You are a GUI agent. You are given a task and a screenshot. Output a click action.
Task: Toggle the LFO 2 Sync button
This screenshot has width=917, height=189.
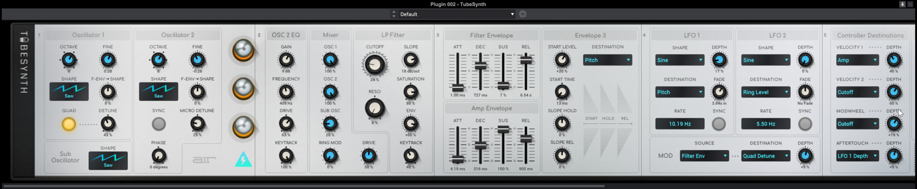pyautogui.click(x=805, y=124)
